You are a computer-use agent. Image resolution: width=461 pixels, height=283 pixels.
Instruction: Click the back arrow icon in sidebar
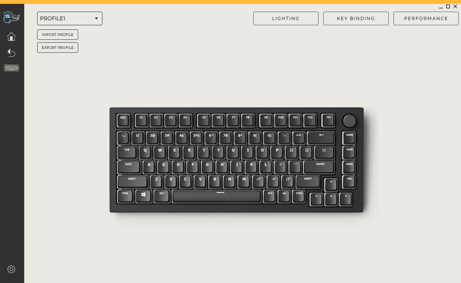pyautogui.click(x=11, y=53)
